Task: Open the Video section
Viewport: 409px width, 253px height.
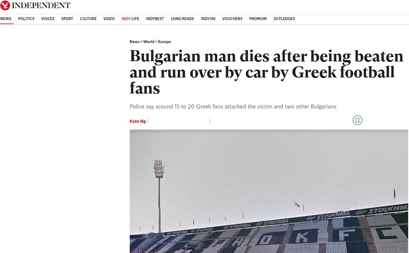Action: tap(109, 19)
